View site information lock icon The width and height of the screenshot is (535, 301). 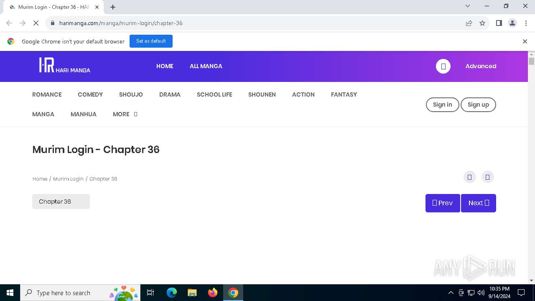point(52,23)
